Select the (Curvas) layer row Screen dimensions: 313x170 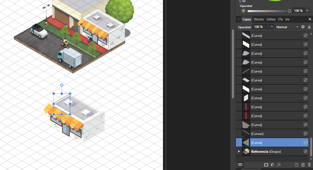272,134
